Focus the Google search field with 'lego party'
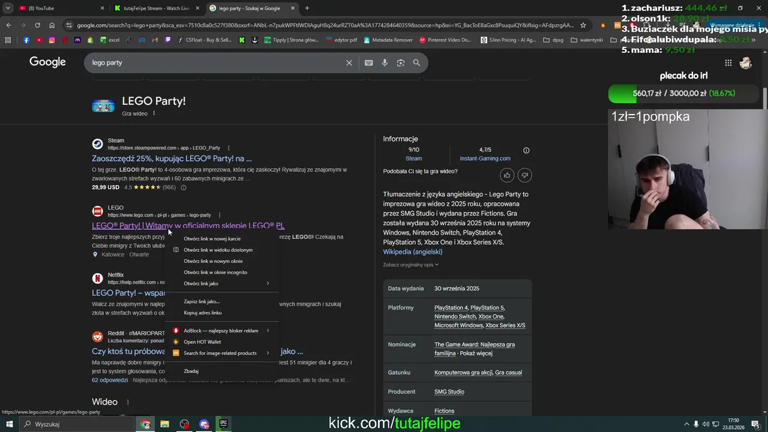Viewport: 768px width, 432px height. [x=213, y=62]
